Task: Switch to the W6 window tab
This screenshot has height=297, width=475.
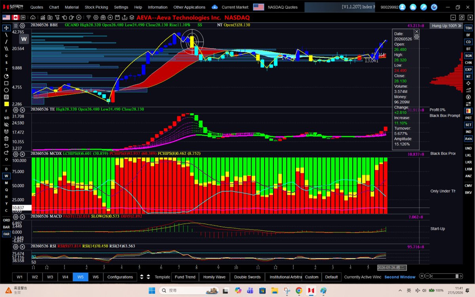Action: (95, 277)
